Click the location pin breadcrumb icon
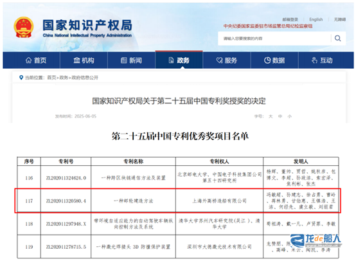 coord(21,78)
